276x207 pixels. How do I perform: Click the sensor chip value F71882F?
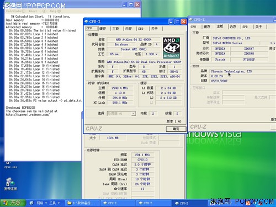[x=249, y=60]
